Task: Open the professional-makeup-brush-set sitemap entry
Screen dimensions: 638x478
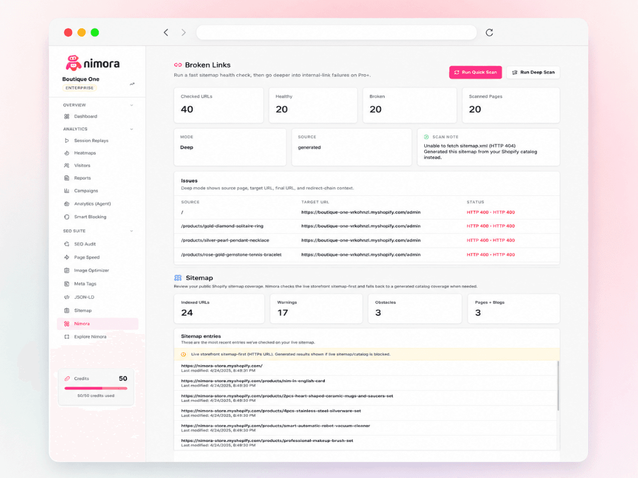Action: [267, 441]
